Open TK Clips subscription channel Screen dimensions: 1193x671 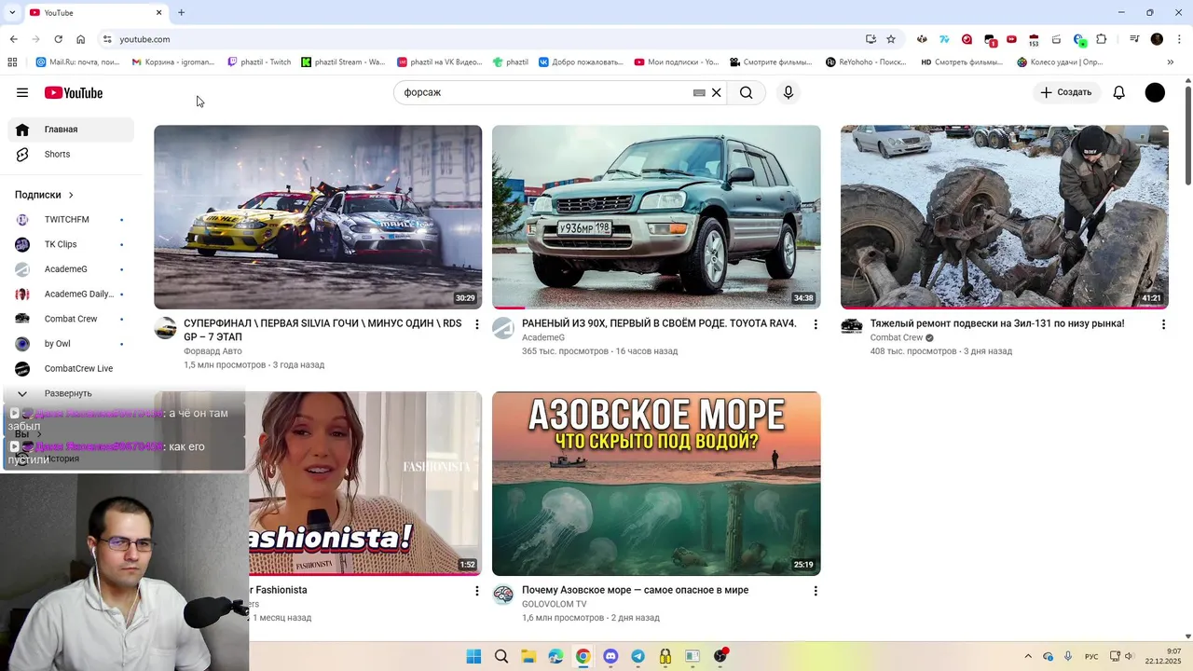(71, 244)
